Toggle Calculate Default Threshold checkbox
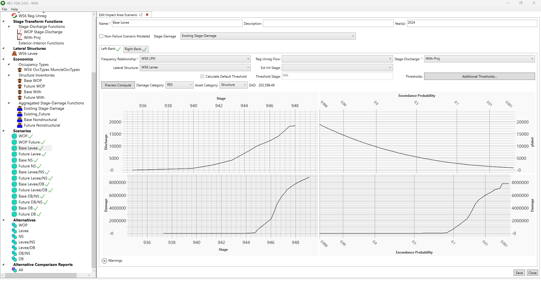 pyautogui.click(x=202, y=77)
